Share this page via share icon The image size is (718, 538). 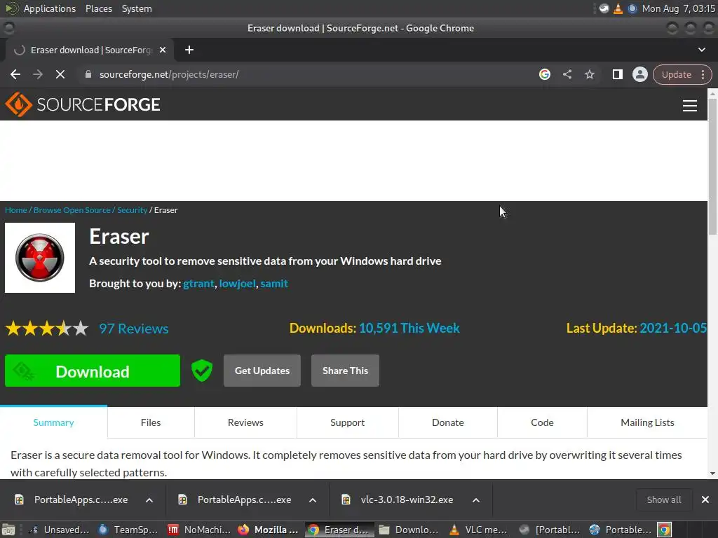pos(567,74)
